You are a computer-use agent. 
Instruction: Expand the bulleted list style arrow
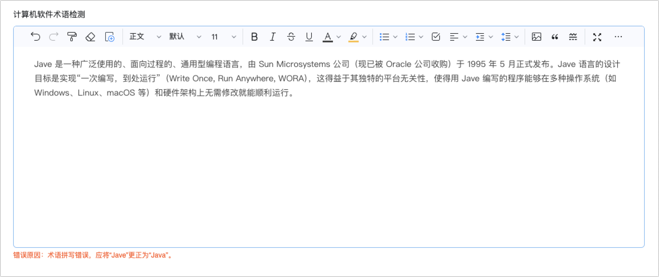pyautogui.click(x=395, y=37)
